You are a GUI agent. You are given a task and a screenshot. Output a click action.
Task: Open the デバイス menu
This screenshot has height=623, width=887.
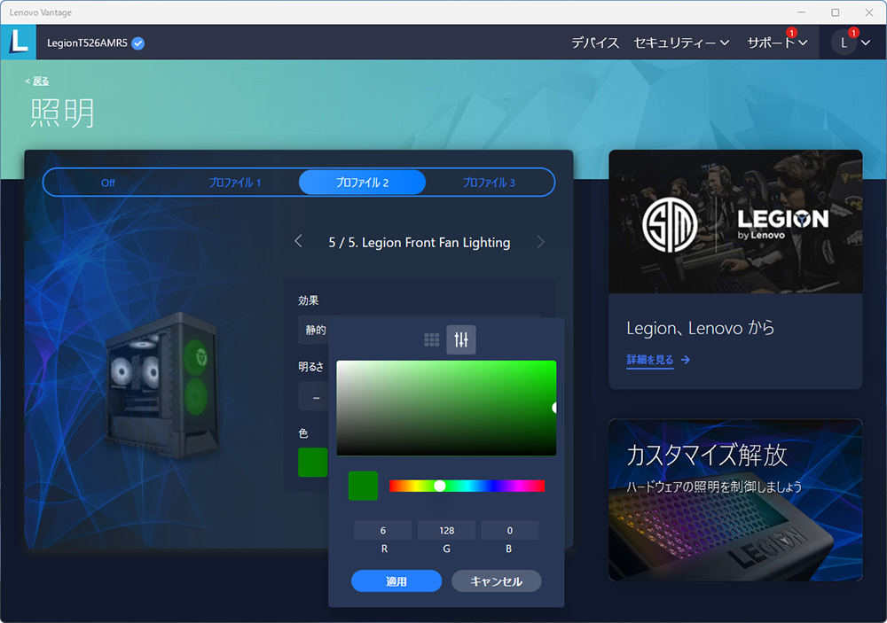[x=595, y=43]
